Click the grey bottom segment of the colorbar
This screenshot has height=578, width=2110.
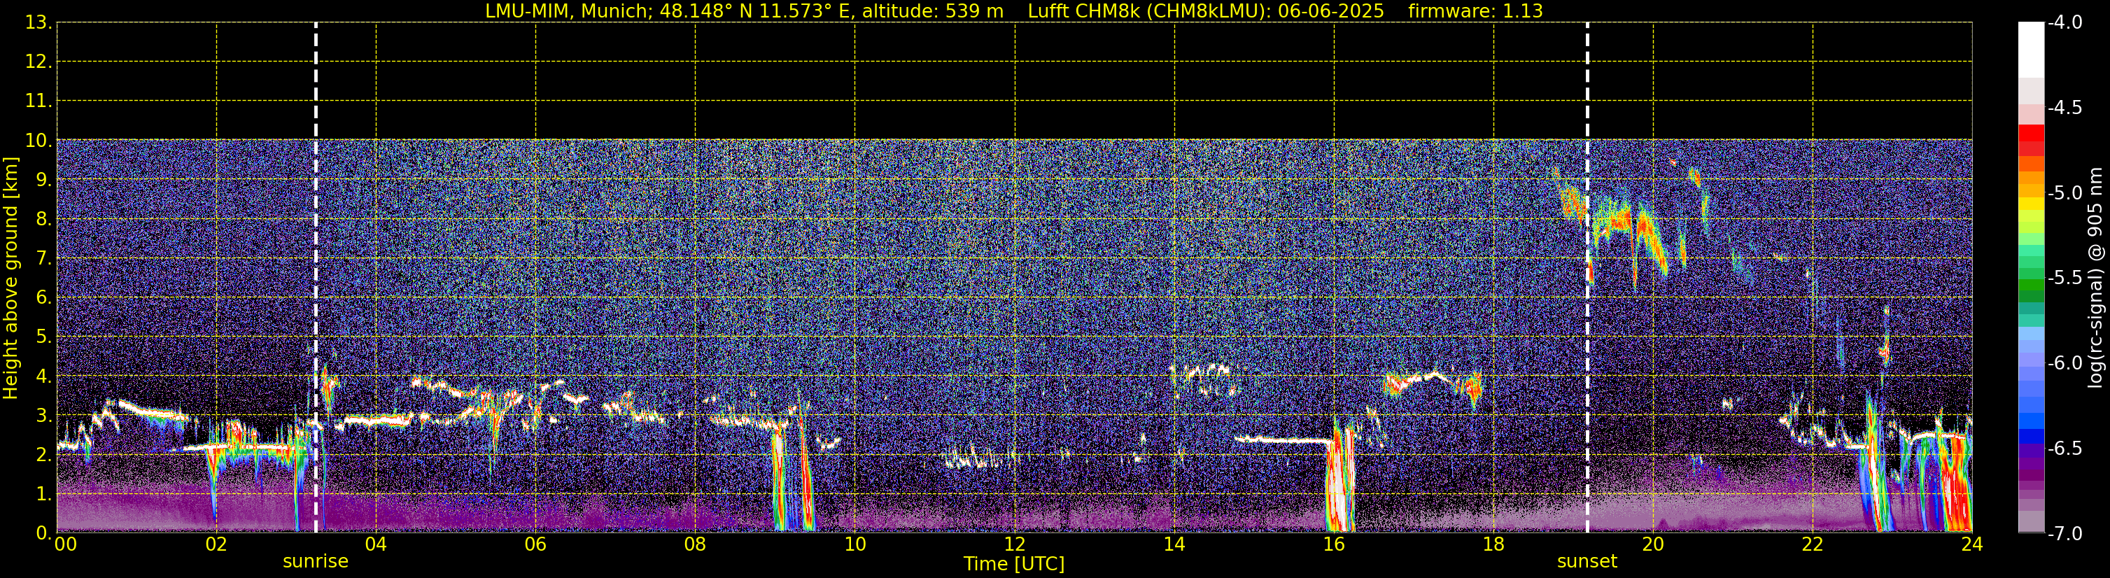pos(2030,521)
